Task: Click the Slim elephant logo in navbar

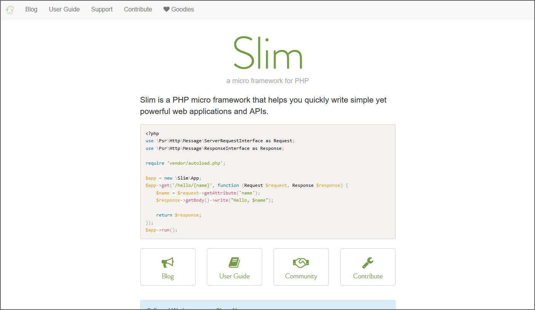Action: pyautogui.click(x=10, y=10)
